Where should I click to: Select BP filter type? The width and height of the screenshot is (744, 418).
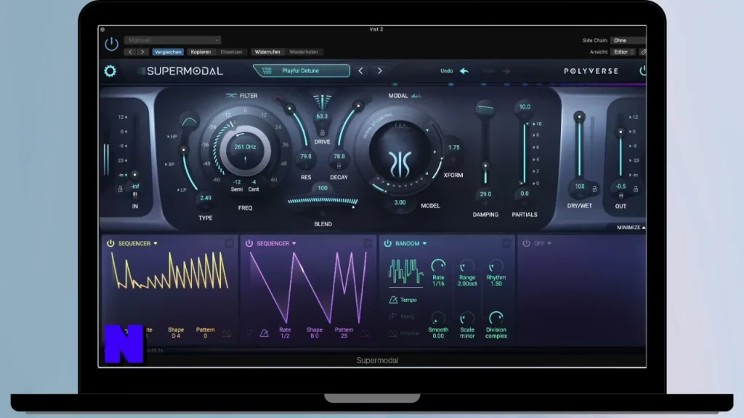[170, 165]
